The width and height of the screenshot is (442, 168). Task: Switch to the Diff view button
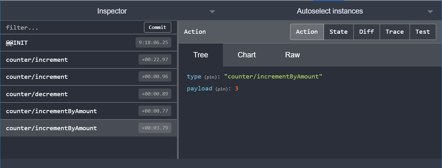point(366,32)
